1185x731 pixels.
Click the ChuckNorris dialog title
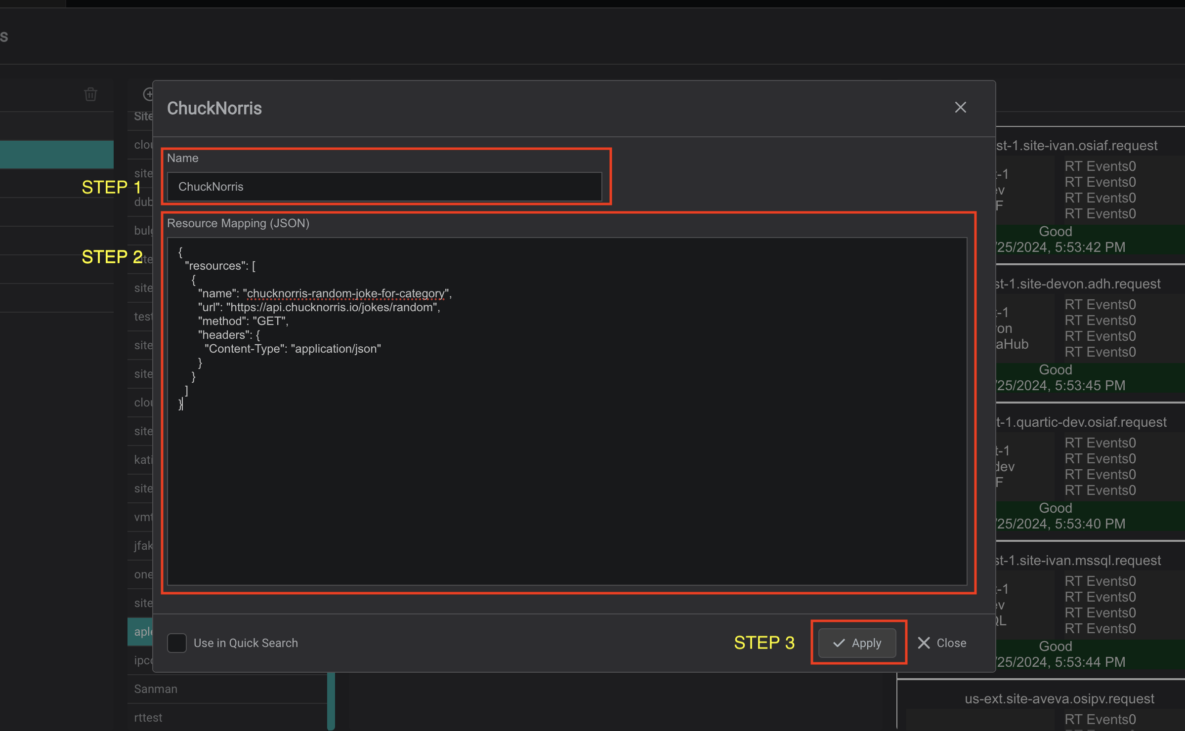click(x=214, y=108)
